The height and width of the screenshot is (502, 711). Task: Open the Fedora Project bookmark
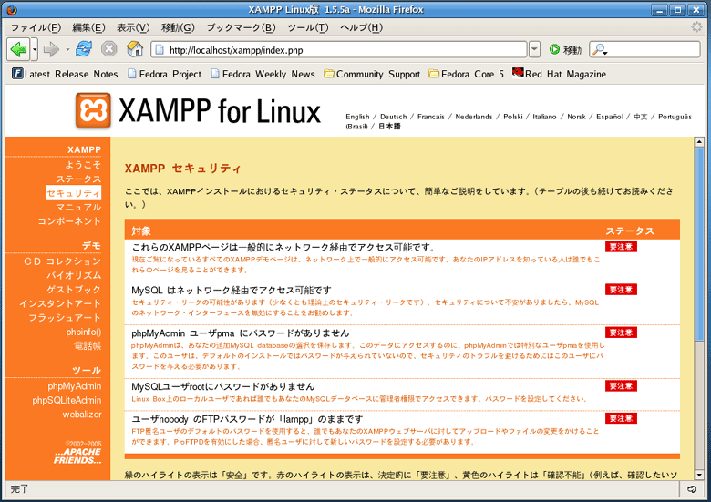165,74
